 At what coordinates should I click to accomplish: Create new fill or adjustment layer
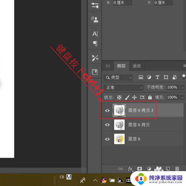149,169
